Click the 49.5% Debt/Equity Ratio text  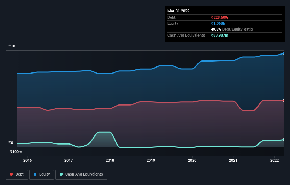[x=232, y=29]
